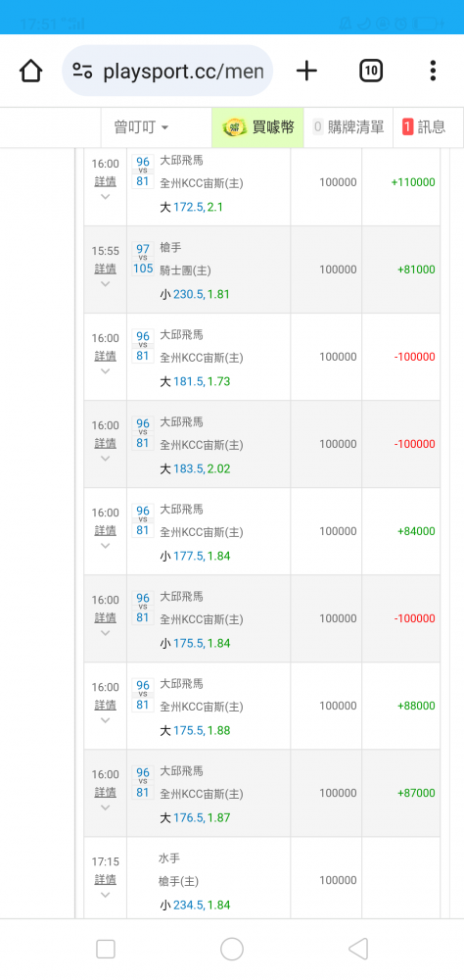Expand the 17:15 水手 row chevron
Screen dimensions: 464x980
pyautogui.click(x=105, y=895)
